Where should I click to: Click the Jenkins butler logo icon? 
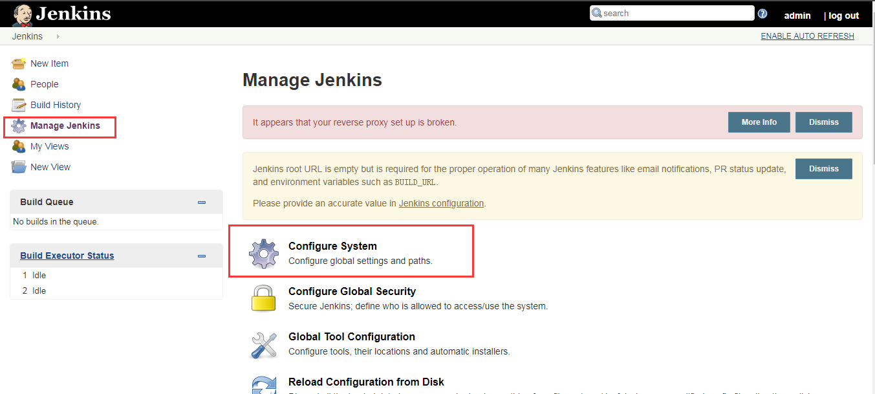(x=23, y=15)
